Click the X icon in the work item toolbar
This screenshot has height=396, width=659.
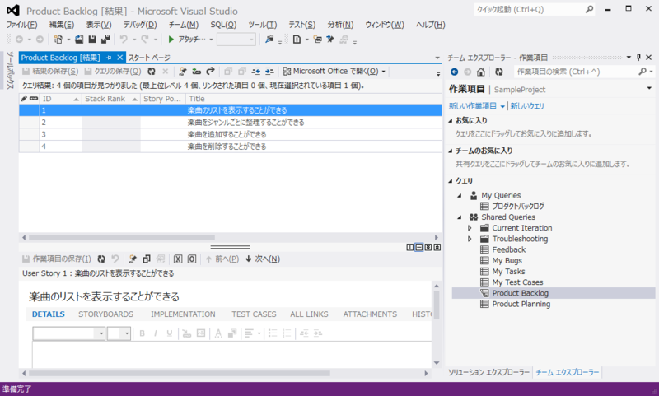[x=178, y=259]
